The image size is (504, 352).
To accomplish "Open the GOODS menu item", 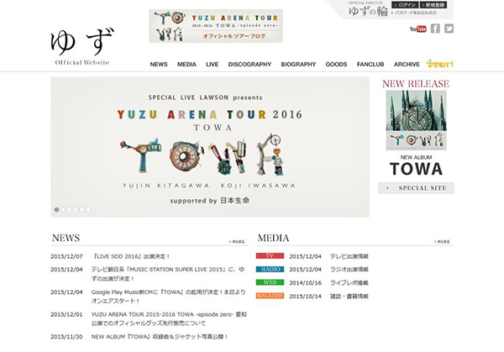I will (336, 65).
